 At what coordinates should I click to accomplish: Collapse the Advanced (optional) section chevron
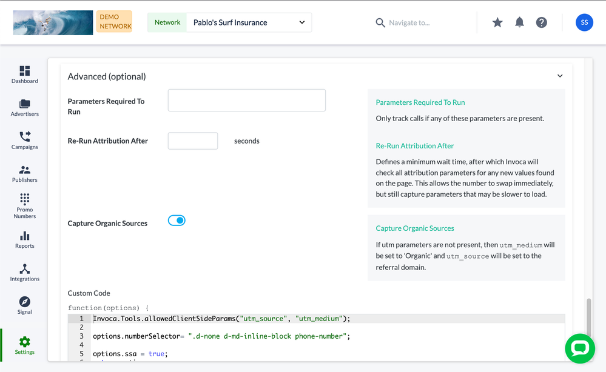560,76
